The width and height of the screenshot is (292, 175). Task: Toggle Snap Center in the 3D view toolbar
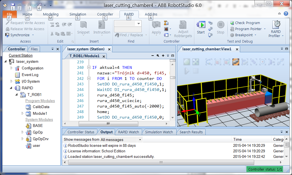[x=262, y=62]
